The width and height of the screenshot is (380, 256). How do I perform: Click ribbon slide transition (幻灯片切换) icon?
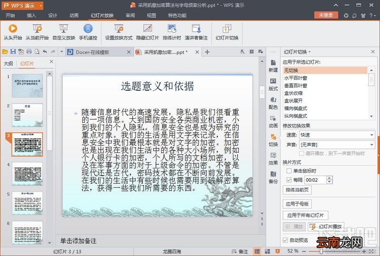(227, 28)
